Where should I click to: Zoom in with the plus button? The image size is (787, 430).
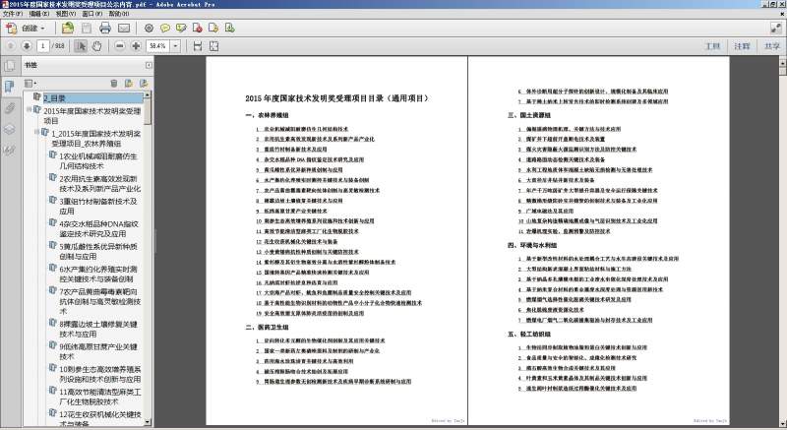click(x=136, y=46)
